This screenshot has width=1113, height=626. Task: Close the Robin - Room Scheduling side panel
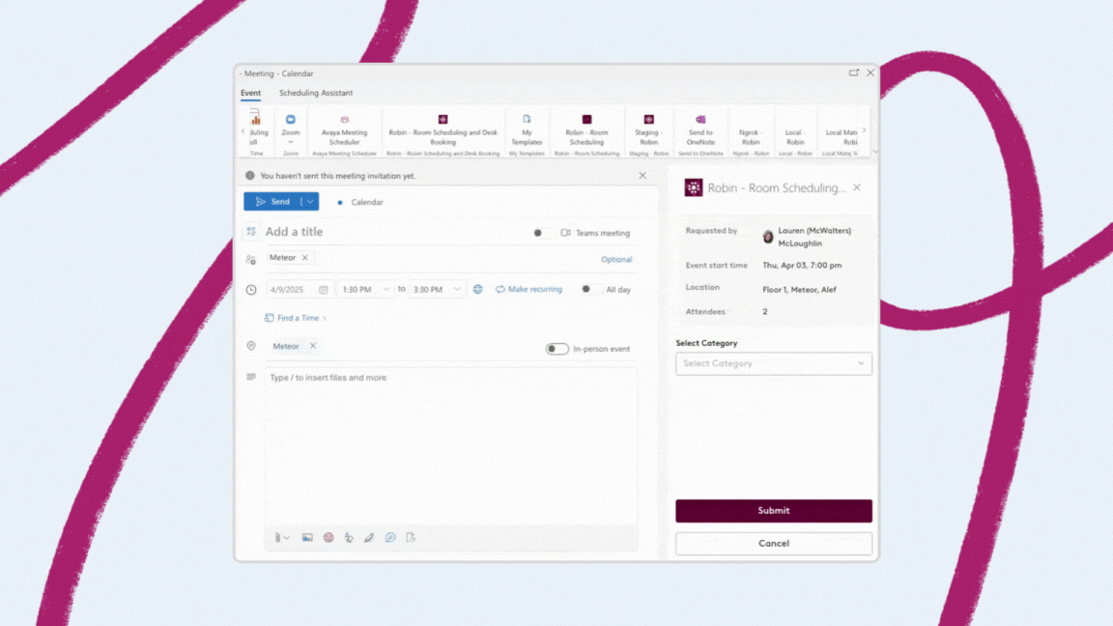pyautogui.click(x=857, y=187)
